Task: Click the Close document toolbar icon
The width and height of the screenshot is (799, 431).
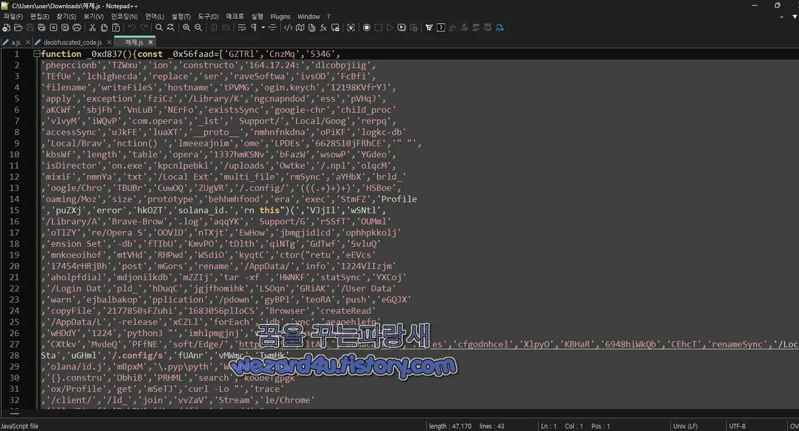Action: (53, 27)
